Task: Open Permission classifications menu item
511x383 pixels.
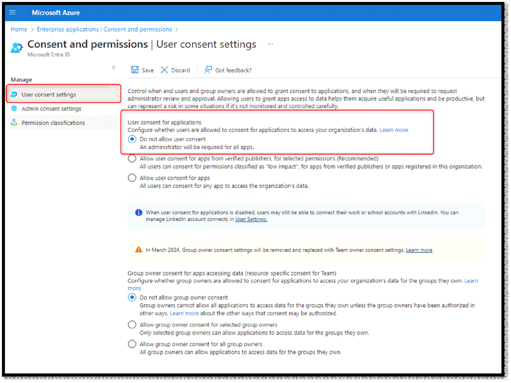Action: 53,123
